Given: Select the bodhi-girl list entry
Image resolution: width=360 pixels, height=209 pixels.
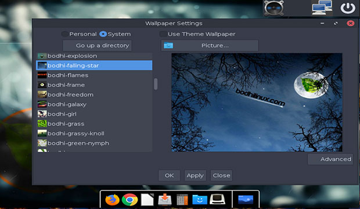Looking at the screenshot, I should [94, 114].
